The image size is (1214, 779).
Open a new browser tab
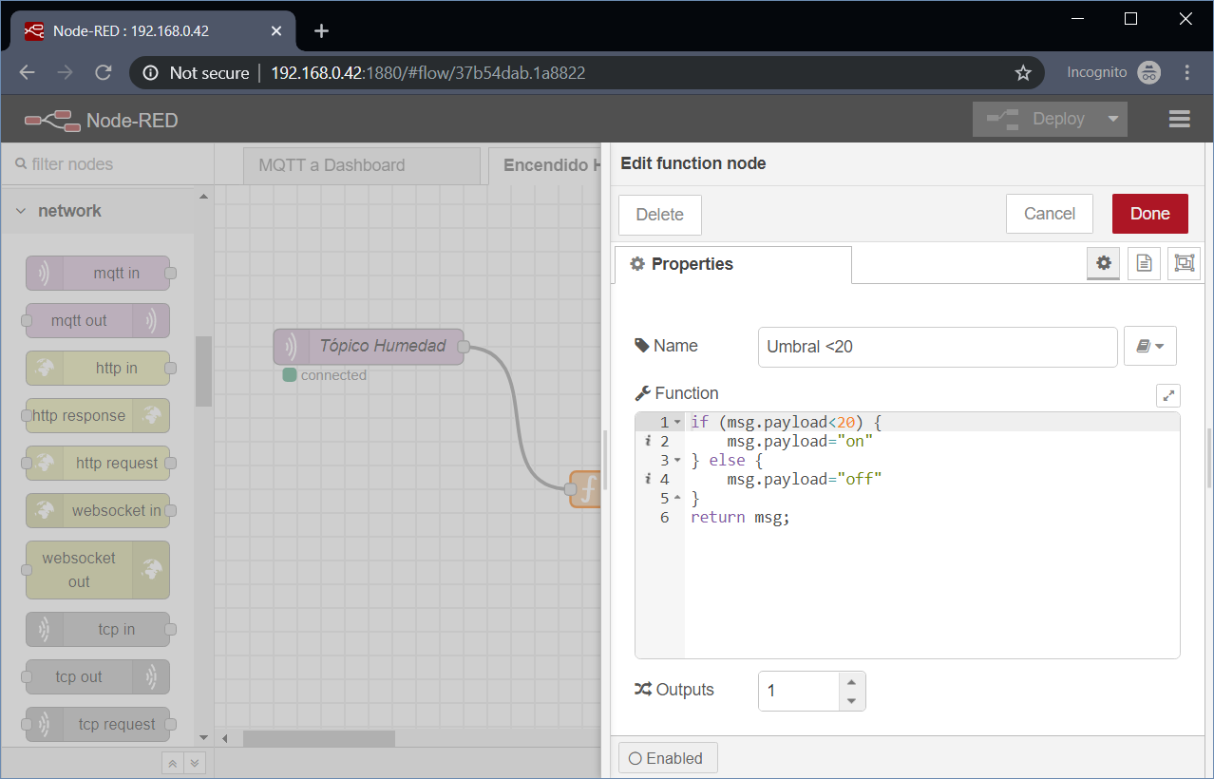click(x=321, y=31)
